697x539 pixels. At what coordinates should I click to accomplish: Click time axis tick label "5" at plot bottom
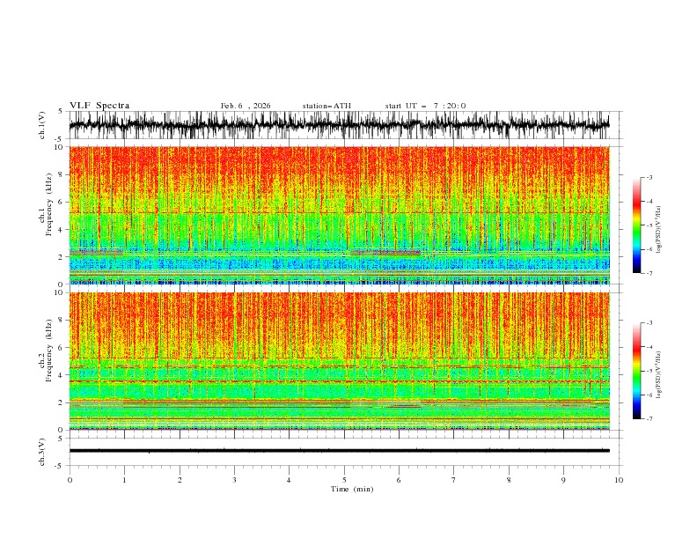(344, 480)
